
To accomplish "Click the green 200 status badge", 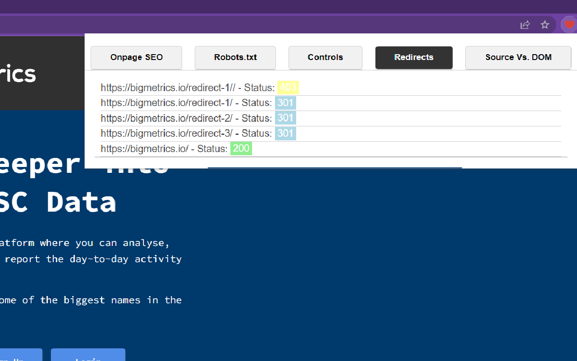I will pos(241,148).
